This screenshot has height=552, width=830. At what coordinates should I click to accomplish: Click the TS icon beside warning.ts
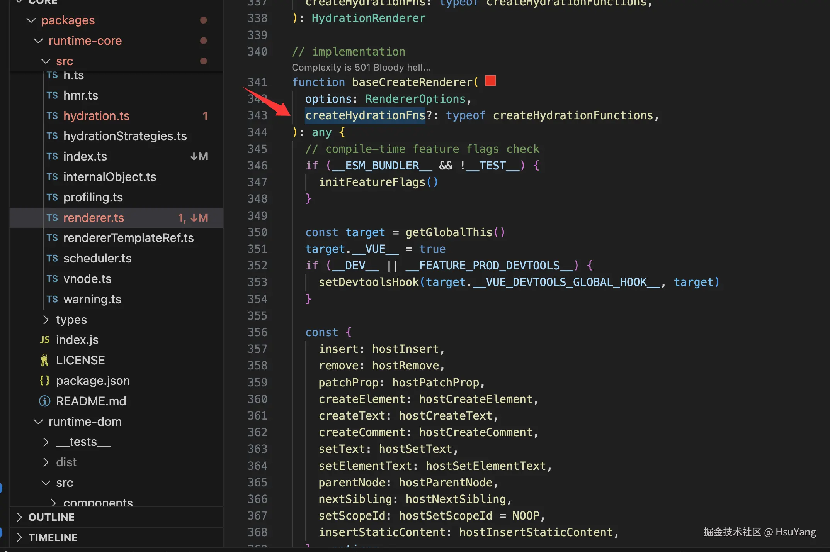52,299
